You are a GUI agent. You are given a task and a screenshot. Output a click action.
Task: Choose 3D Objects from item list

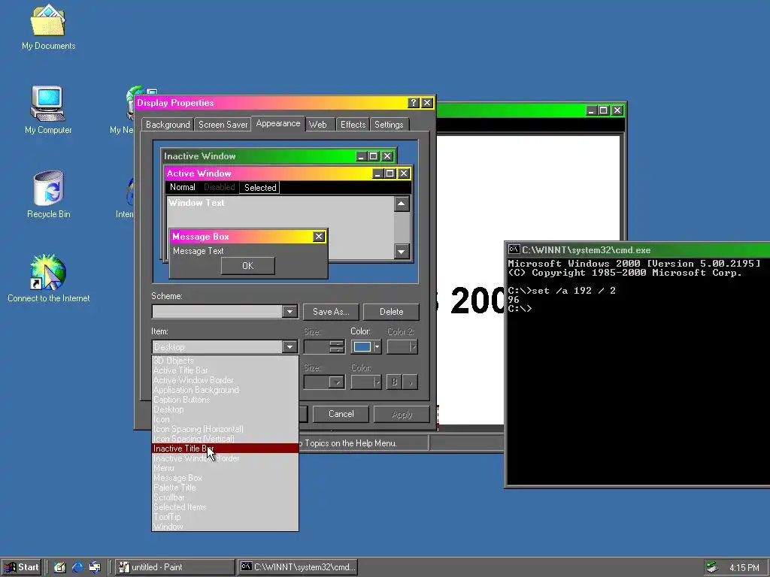[225, 361]
